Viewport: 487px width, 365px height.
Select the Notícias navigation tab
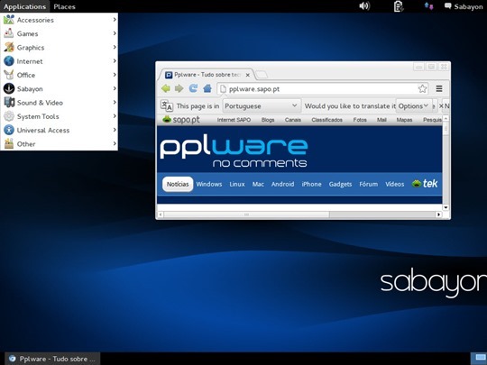178,185
